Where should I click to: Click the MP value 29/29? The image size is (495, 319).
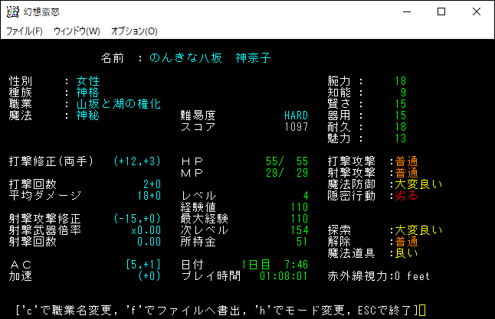tap(287, 173)
